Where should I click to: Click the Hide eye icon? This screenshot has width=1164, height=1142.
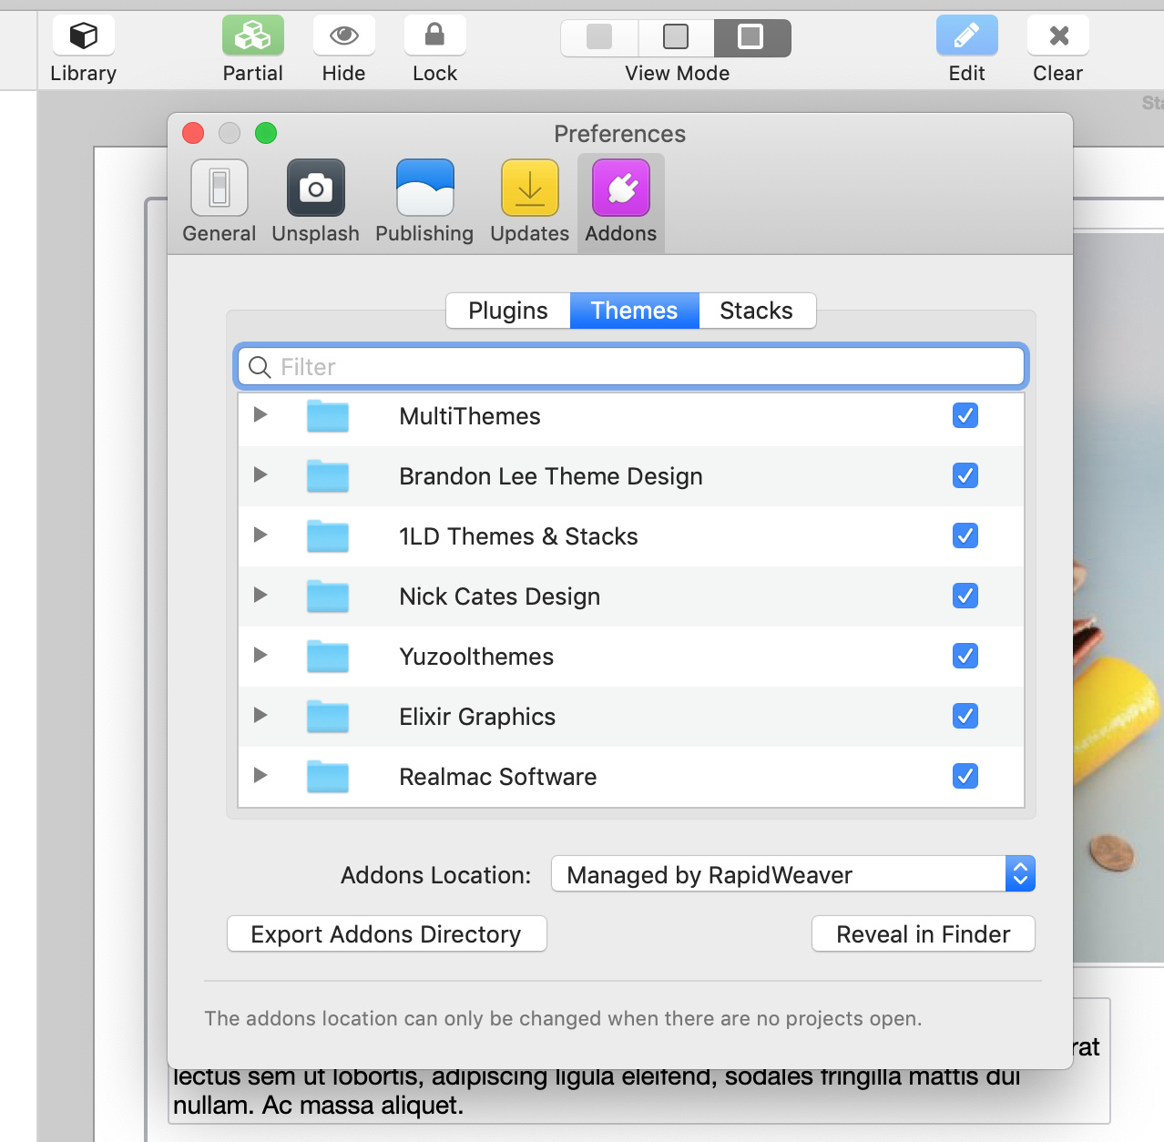pos(344,36)
